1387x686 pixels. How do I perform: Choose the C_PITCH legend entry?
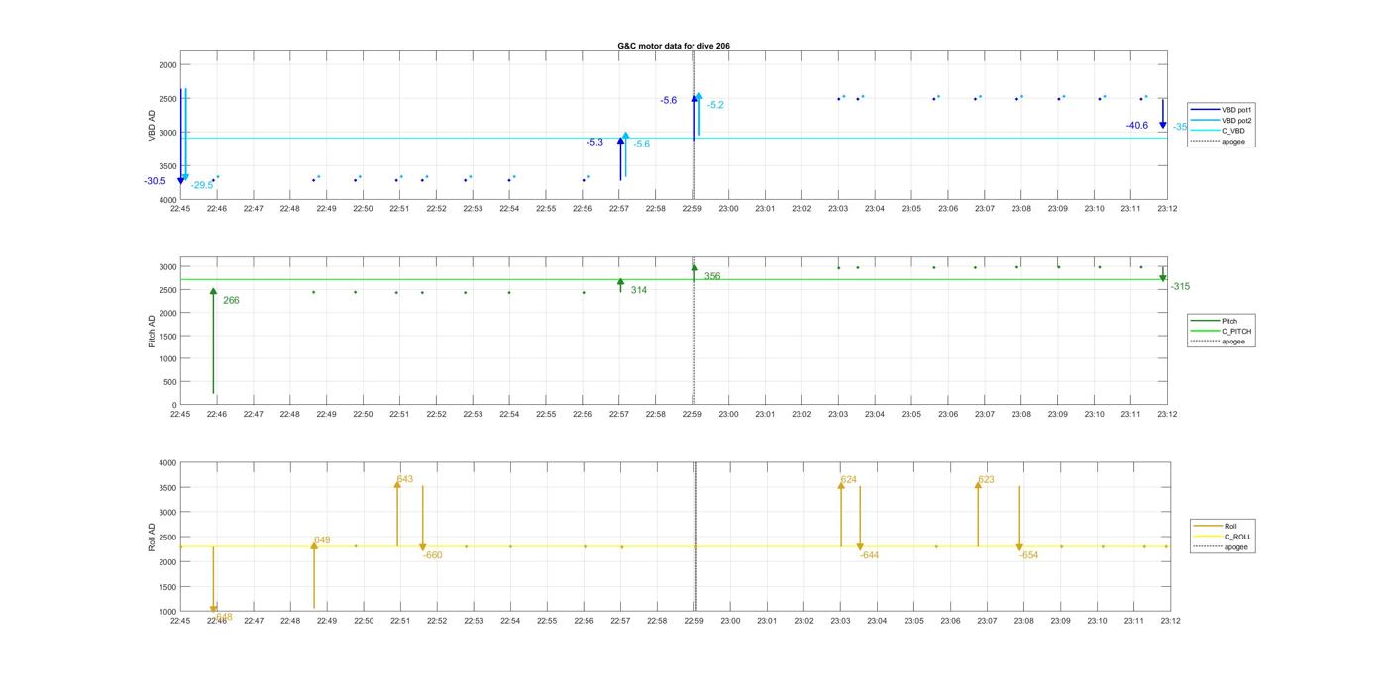click(1221, 331)
